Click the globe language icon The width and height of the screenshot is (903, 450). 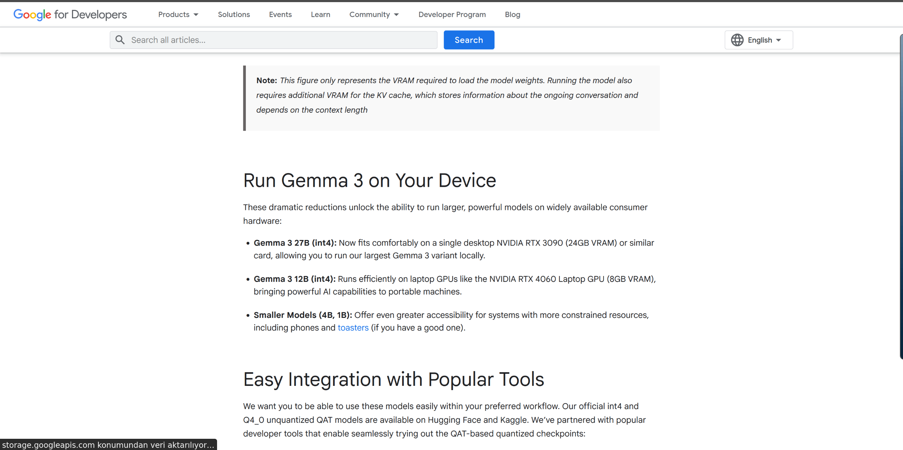(x=737, y=40)
